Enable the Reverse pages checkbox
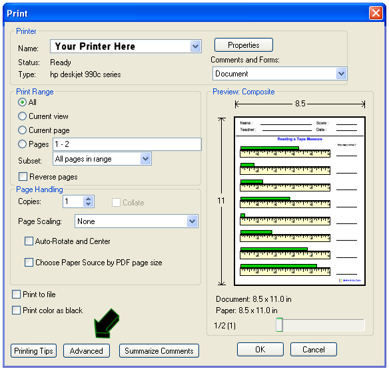This screenshot has height=371, width=389. point(23,177)
